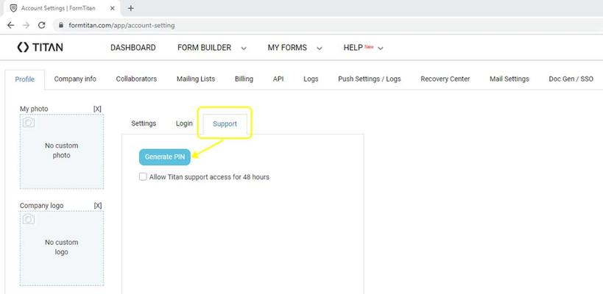The height and width of the screenshot is (294, 603).
Task: Reload the page with the refresh icon
Action: (x=41, y=25)
